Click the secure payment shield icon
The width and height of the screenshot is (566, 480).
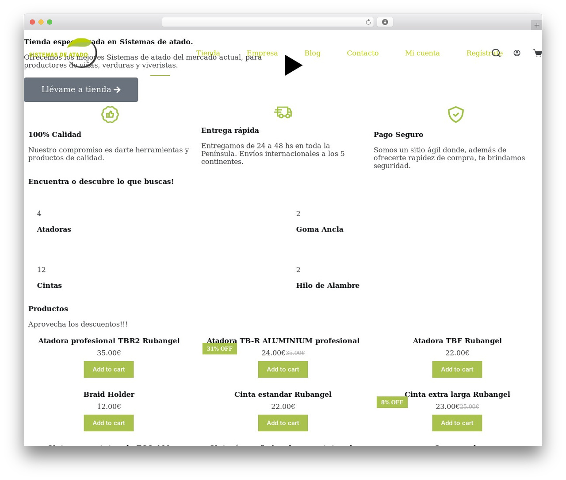(456, 115)
